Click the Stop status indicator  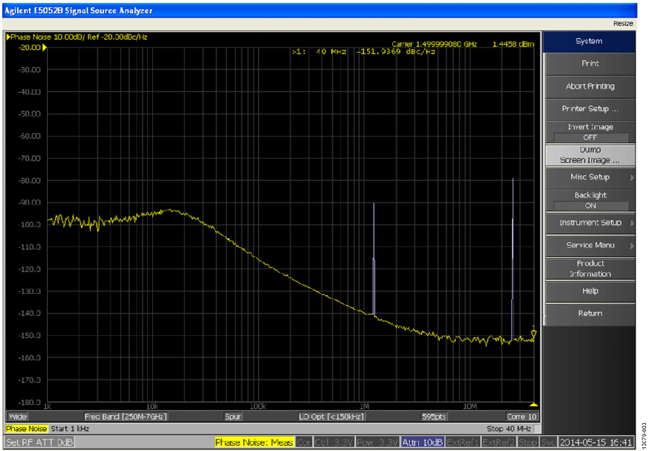tap(528, 442)
